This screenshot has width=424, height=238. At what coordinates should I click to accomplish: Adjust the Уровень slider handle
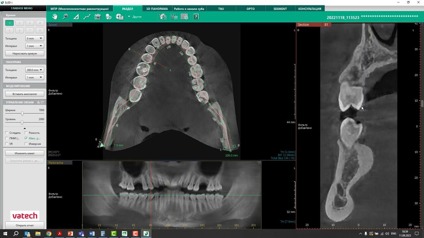[x=22, y=123]
